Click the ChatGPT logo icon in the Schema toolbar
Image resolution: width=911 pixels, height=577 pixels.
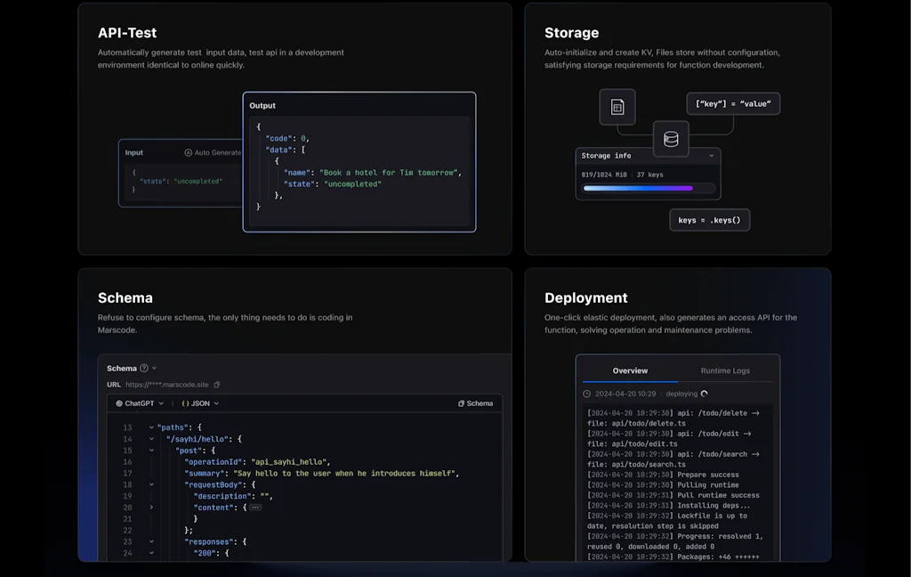point(120,403)
